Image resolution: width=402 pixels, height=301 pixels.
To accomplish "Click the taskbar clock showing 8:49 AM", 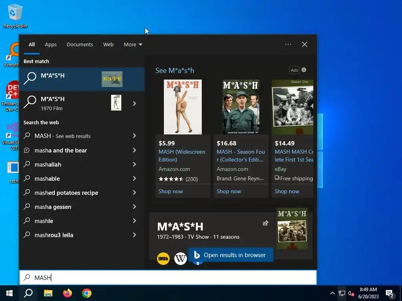I will click(368, 293).
